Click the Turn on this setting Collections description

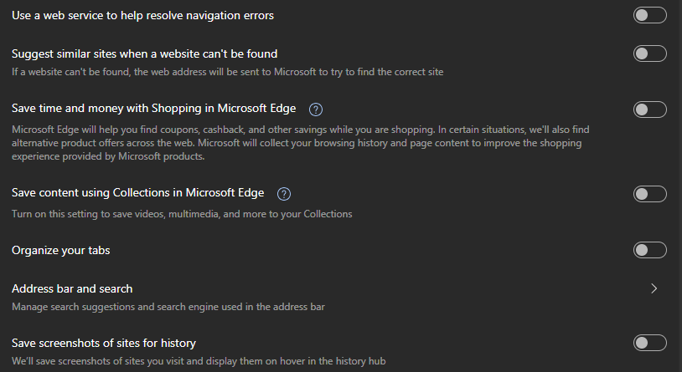point(182,214)
